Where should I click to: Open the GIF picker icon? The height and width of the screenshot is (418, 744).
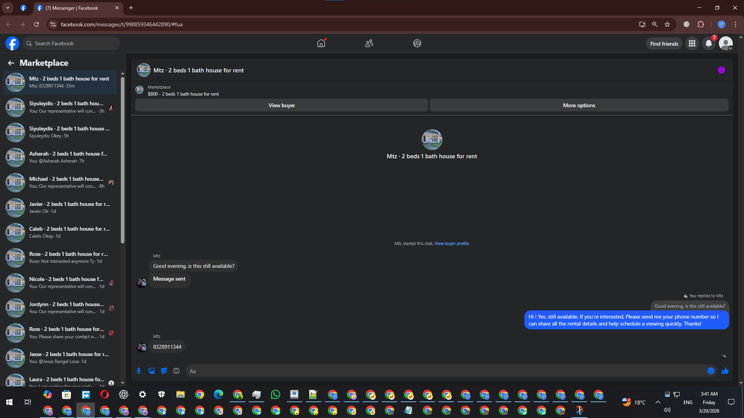click(176, 371)
